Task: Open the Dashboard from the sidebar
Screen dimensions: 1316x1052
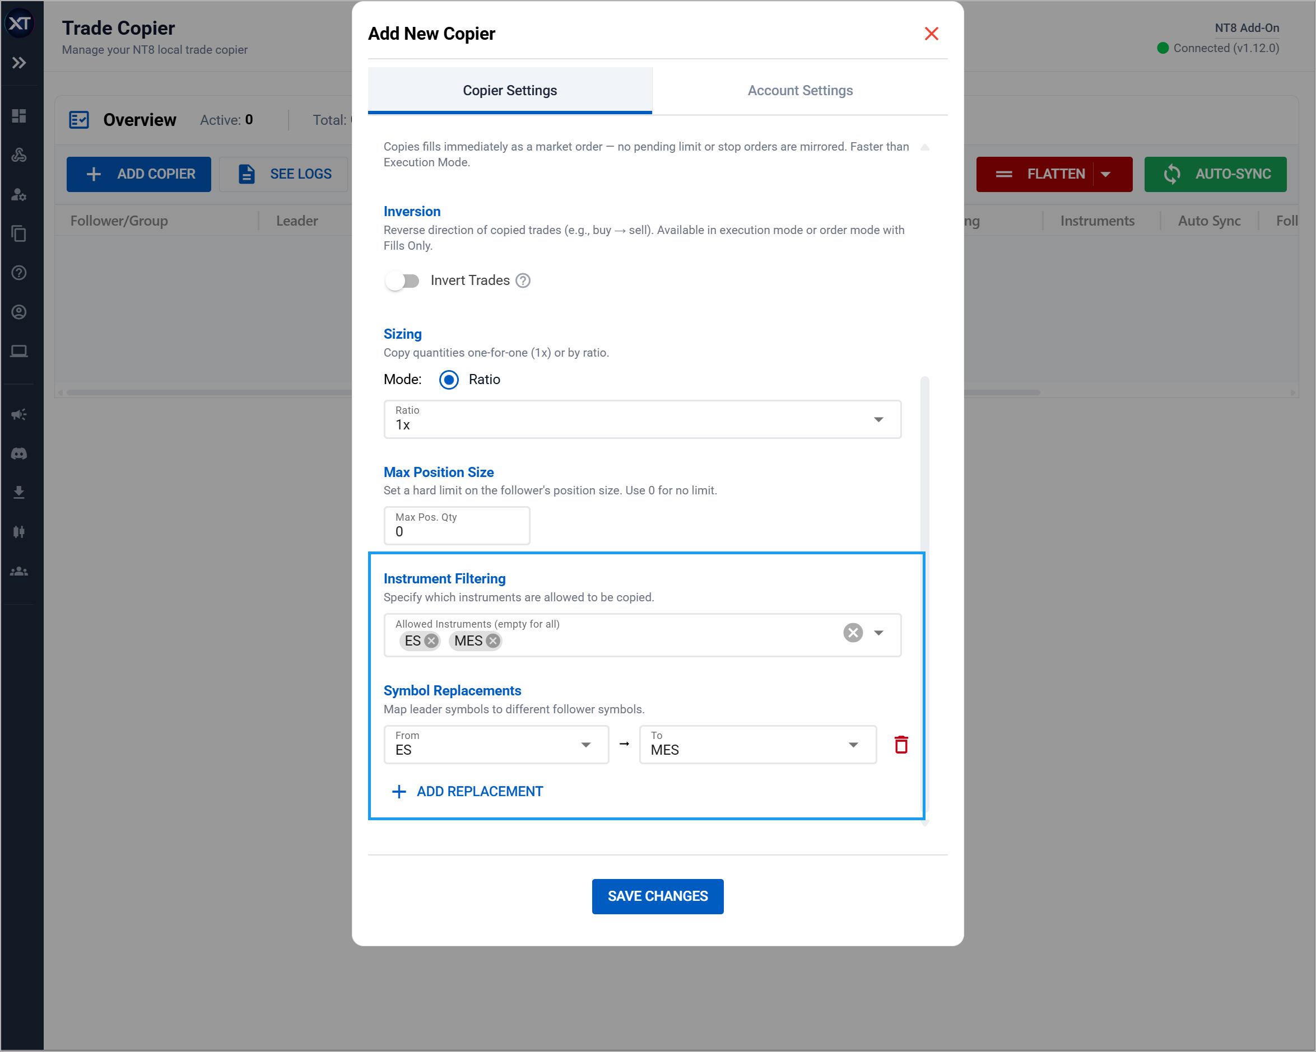Action: coord(19,115)
